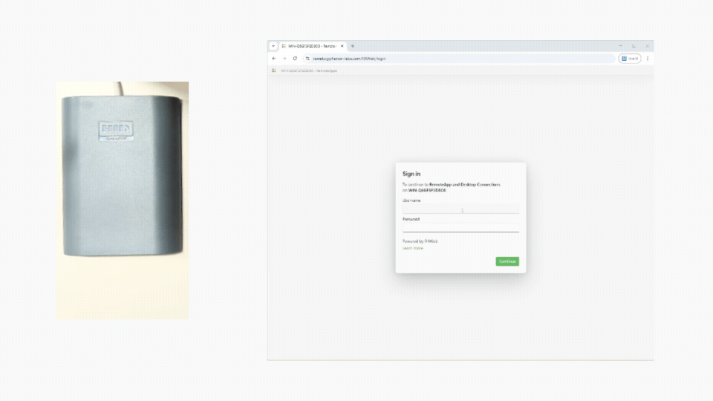Focus the address bar URL

pos(446,58)
